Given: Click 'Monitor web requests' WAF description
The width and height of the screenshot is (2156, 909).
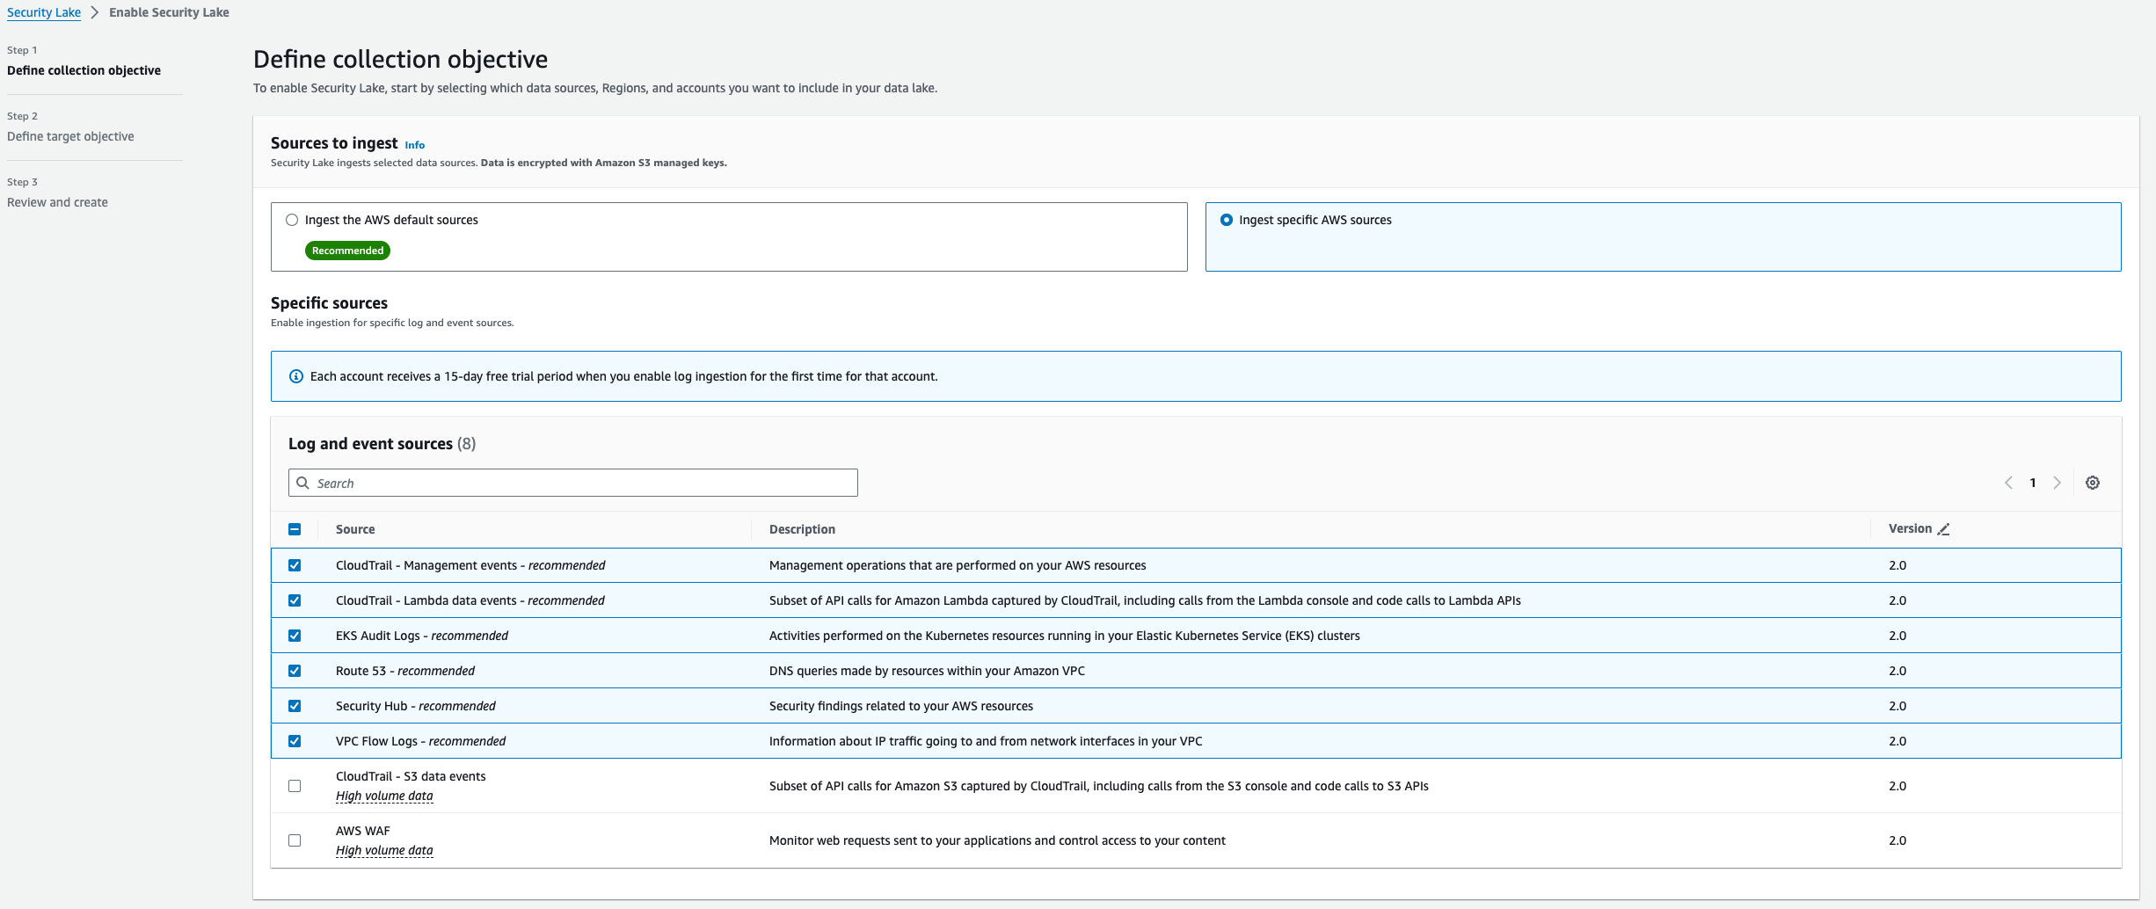Looking at the screenshot, I should 997,840.
